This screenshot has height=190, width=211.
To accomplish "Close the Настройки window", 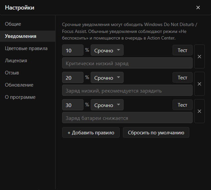I will coord(198,8).
